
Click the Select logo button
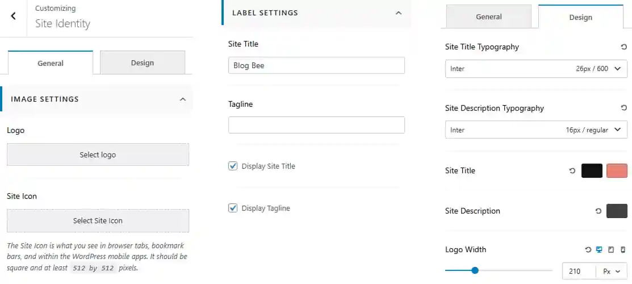pos(98,154)
